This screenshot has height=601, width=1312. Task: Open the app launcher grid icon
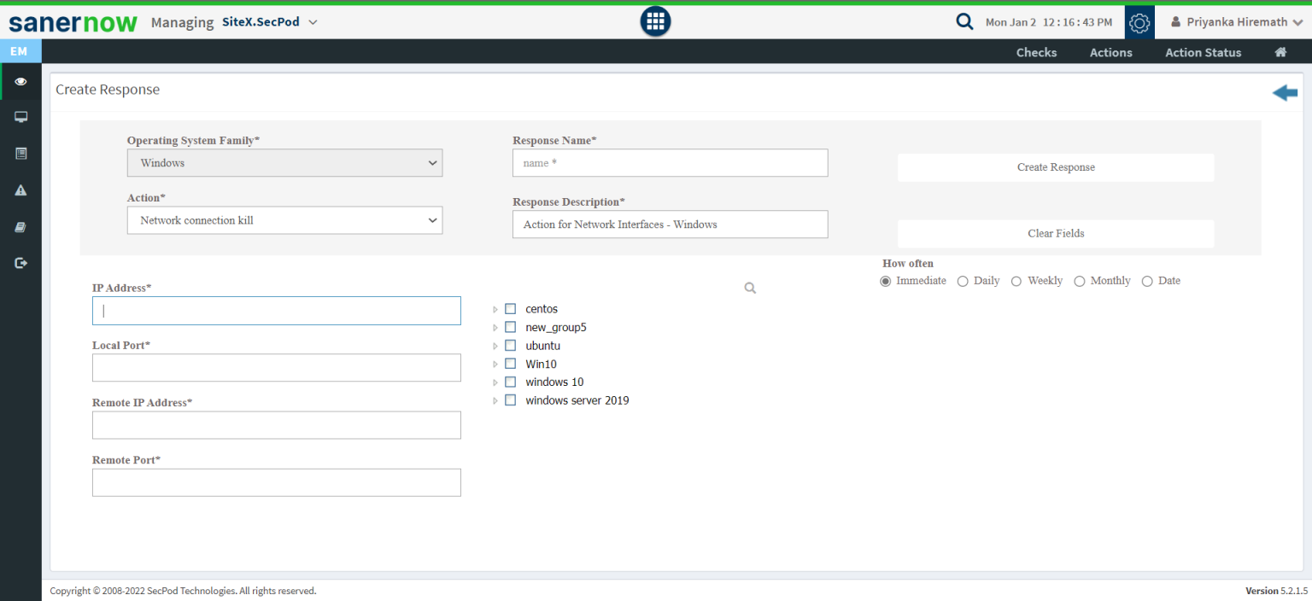point(655,22)
